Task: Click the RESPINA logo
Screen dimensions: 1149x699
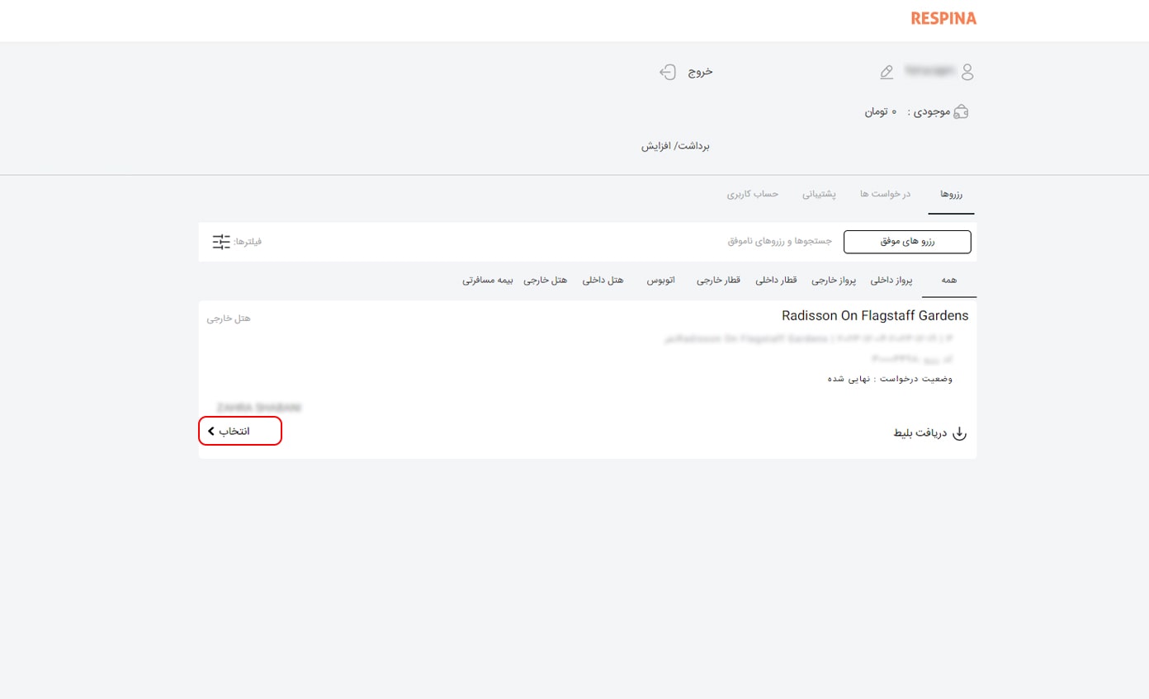Action: click(943, 18)
